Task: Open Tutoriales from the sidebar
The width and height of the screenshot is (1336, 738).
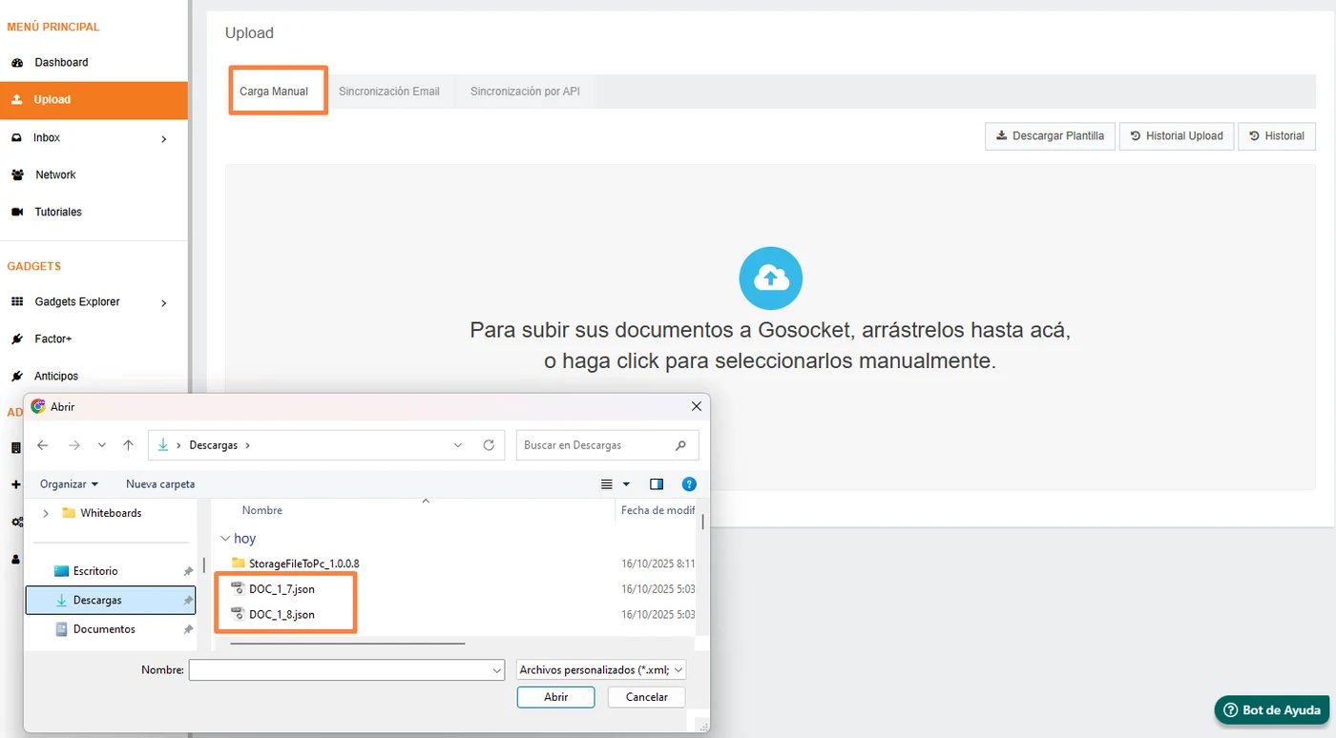Action: (58, 213)
